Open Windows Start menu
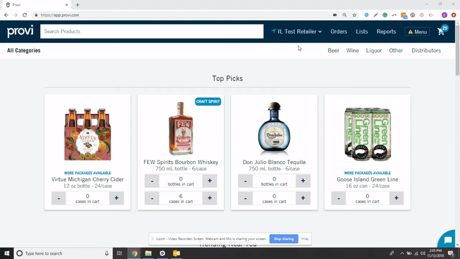 point(7,253)
